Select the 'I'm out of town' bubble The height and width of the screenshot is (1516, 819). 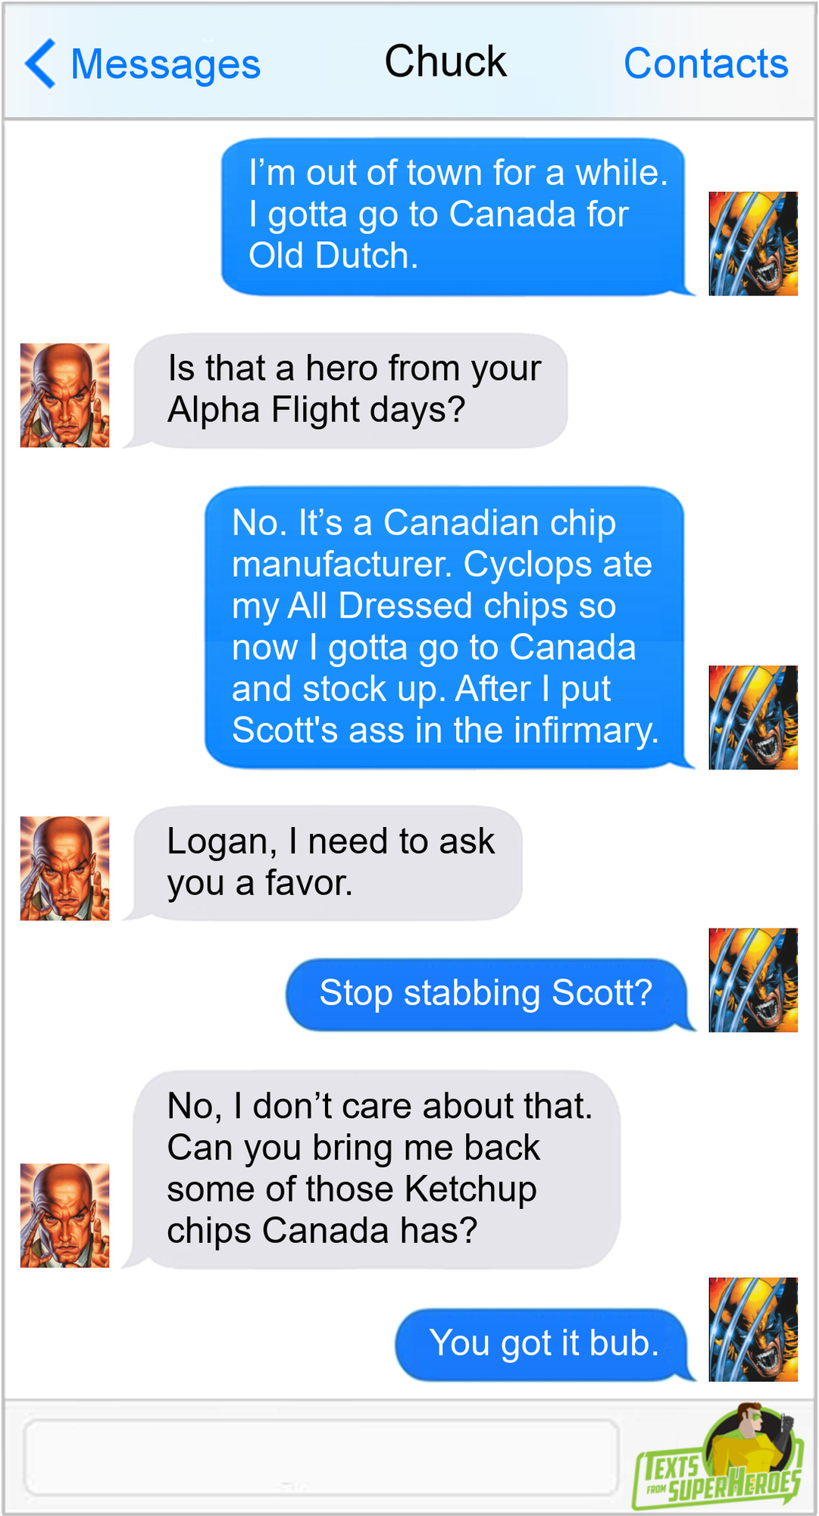pos(457,217)
